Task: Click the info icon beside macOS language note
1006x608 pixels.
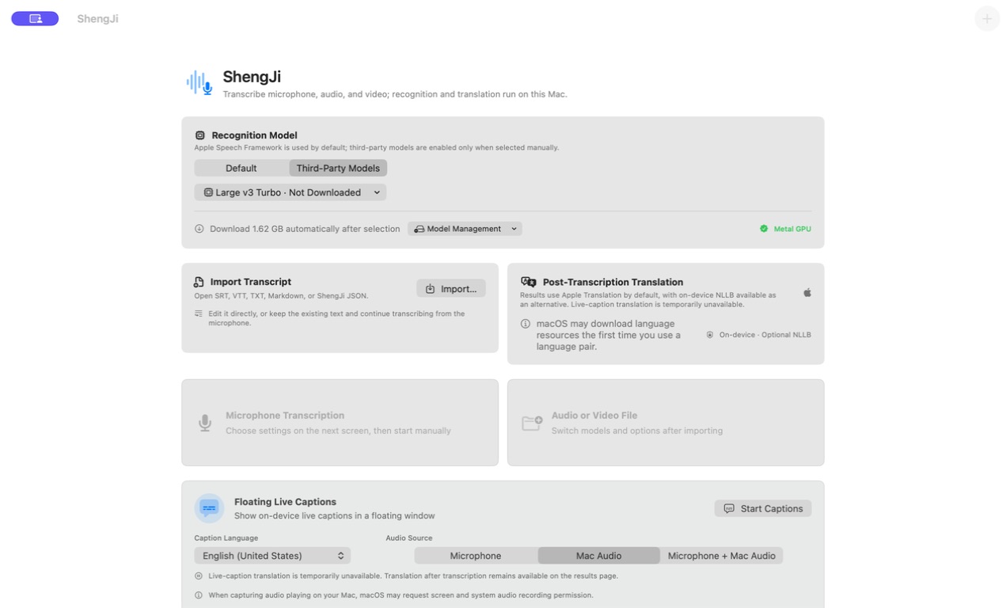Action: click(x=526, y=324)
